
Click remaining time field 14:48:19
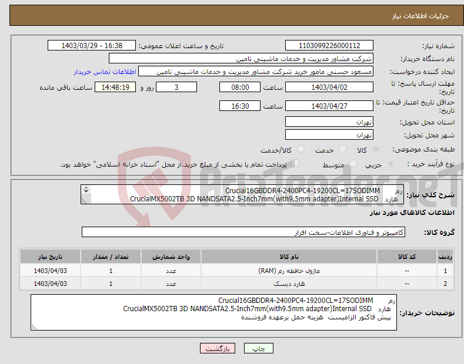pyautogui.click(x=115, y=87)
